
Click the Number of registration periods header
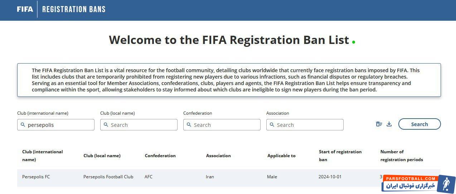click(401, 156)
